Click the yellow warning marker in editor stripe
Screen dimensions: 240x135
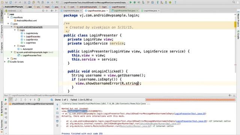coord(235,24)
